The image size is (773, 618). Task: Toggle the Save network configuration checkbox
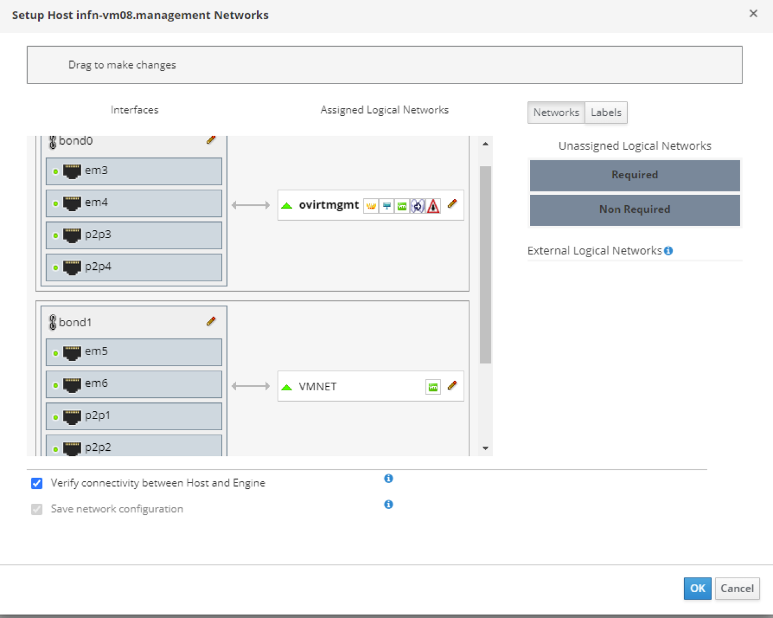37,509
